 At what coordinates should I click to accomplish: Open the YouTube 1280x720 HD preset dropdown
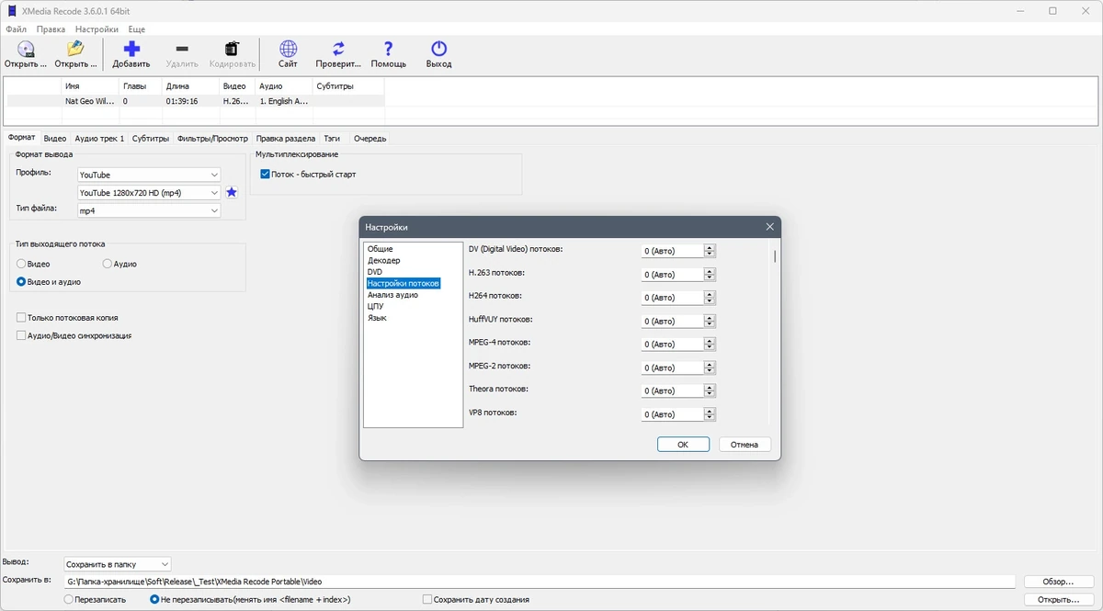click(x=149, y=192)
